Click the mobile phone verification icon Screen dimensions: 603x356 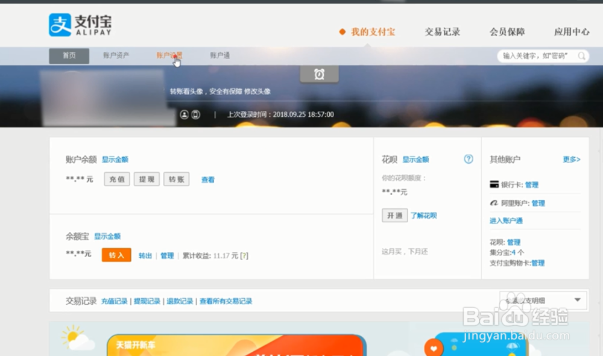coord(195,114)
